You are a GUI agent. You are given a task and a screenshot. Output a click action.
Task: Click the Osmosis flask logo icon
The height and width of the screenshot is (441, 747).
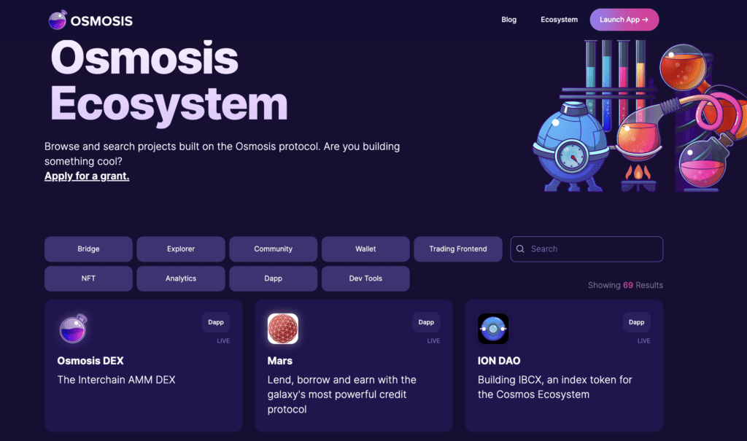[x=58, y=20]
